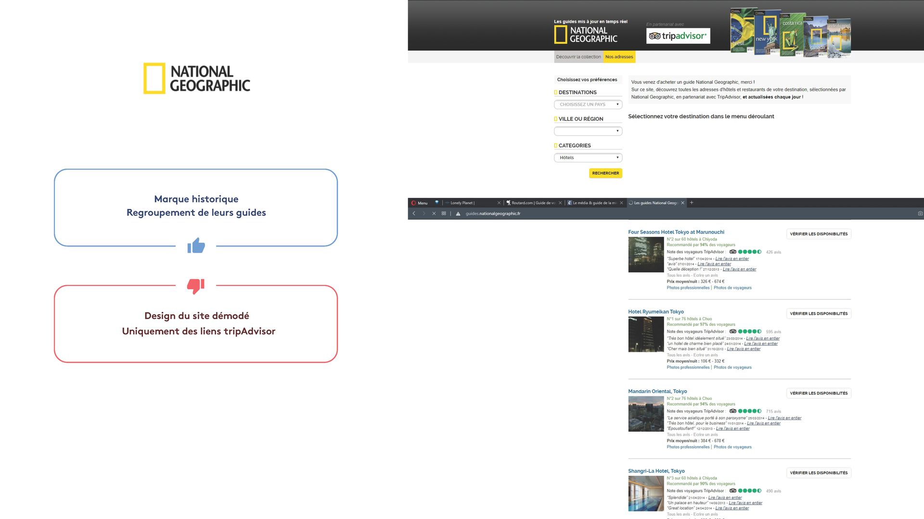
Task: Close the 'Les guides National Geogr' tab
Action: (682, 203)
